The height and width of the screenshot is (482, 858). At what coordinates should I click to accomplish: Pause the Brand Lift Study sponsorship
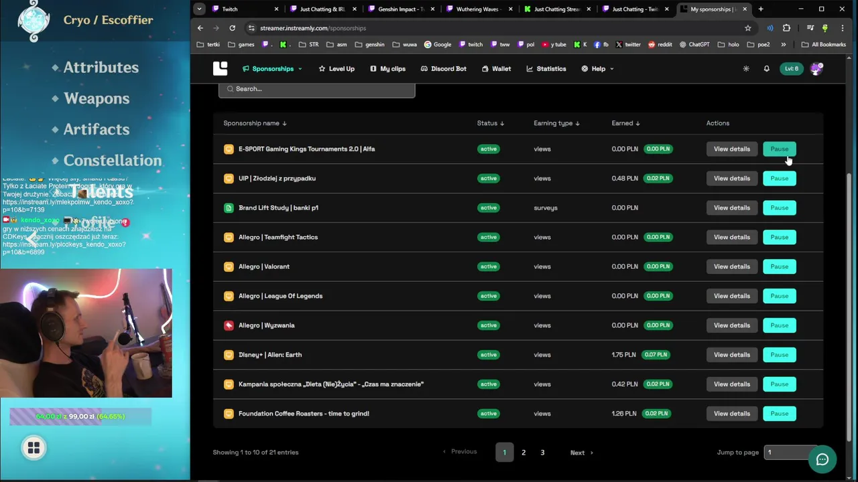(779, 208)
